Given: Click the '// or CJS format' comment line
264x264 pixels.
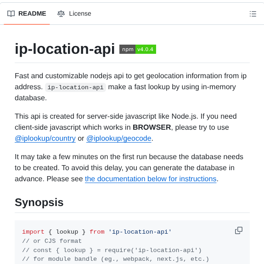Looking at the screenshot, I should click(52, 241).
